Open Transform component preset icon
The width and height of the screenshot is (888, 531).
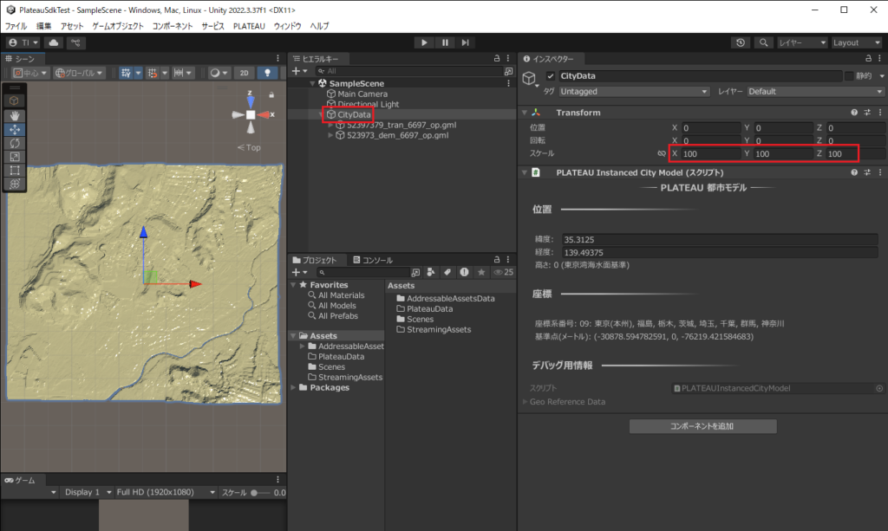point(867,113)
